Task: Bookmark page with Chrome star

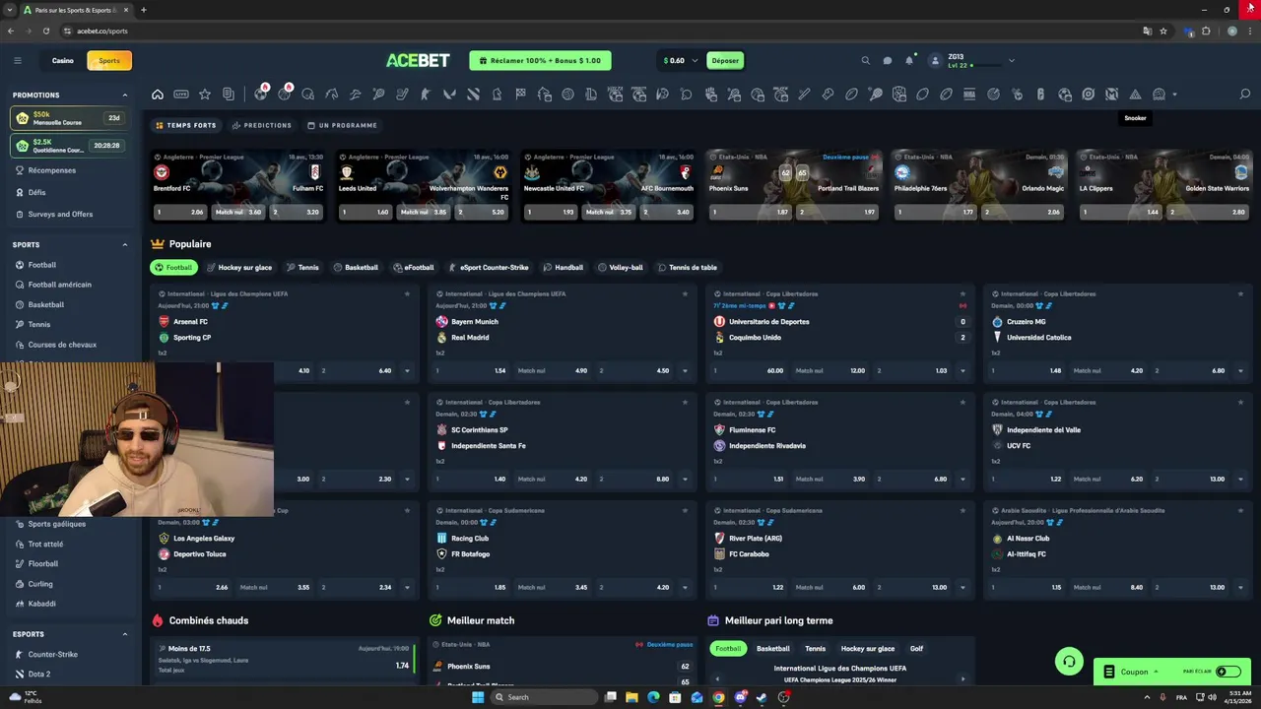Action: click(1163, 31)
